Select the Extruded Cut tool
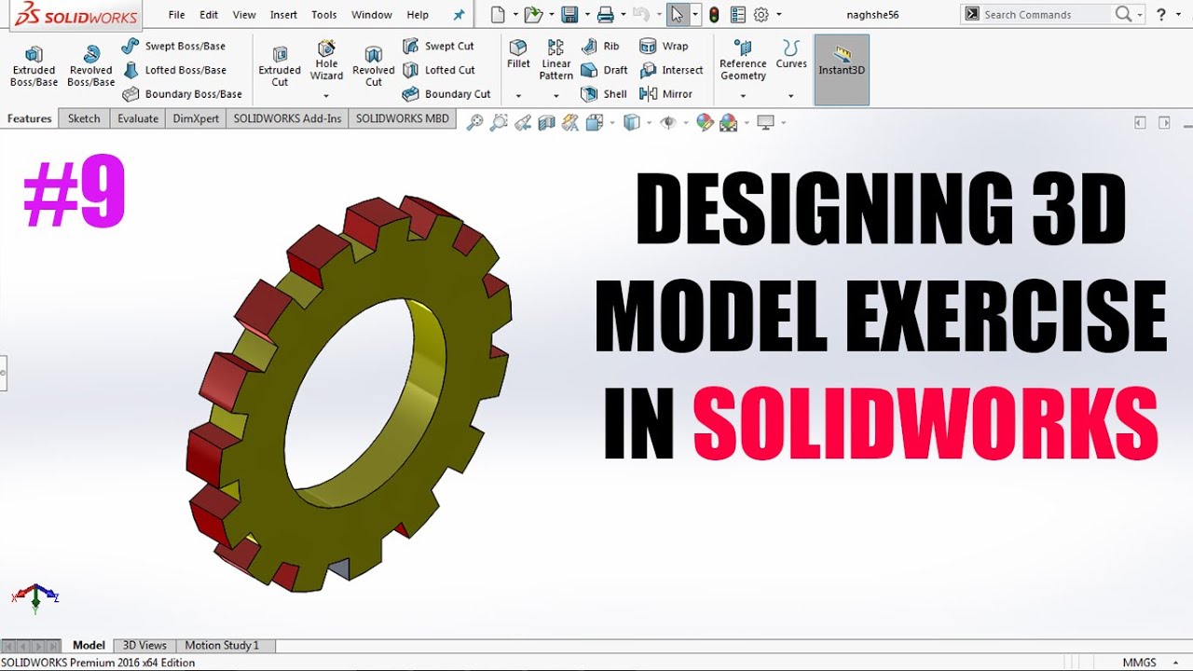Image resolution: width=1193 pixels, height=671 pixels. coord(280,66)
